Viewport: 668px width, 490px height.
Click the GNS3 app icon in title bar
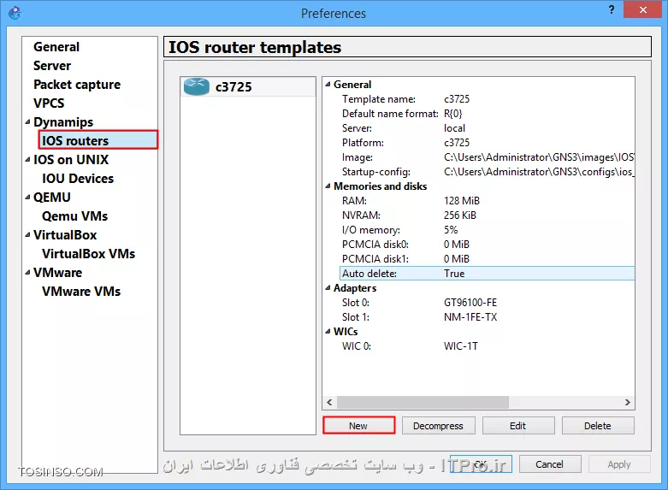tap(15, 13)
